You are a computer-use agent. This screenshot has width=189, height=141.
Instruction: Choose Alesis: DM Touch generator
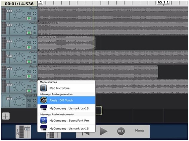(x=67, y=100)
